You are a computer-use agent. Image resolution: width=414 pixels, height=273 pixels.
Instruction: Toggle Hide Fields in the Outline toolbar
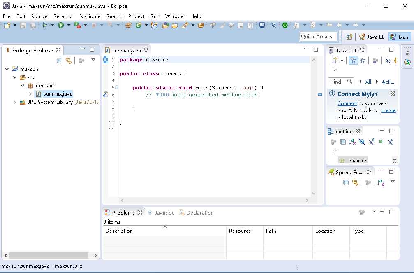pyautogui.click(x=362, y=142)
